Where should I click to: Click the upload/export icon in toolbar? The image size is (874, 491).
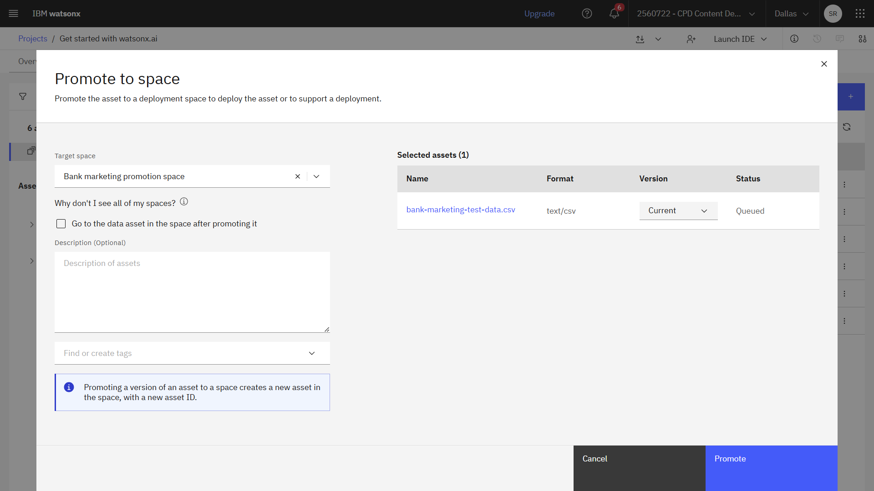(x=640, y=38)
